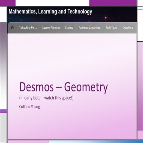Open the Lesson Planning menu
Image resolution: width=143 pixels, height=143 pixels.
51,28
